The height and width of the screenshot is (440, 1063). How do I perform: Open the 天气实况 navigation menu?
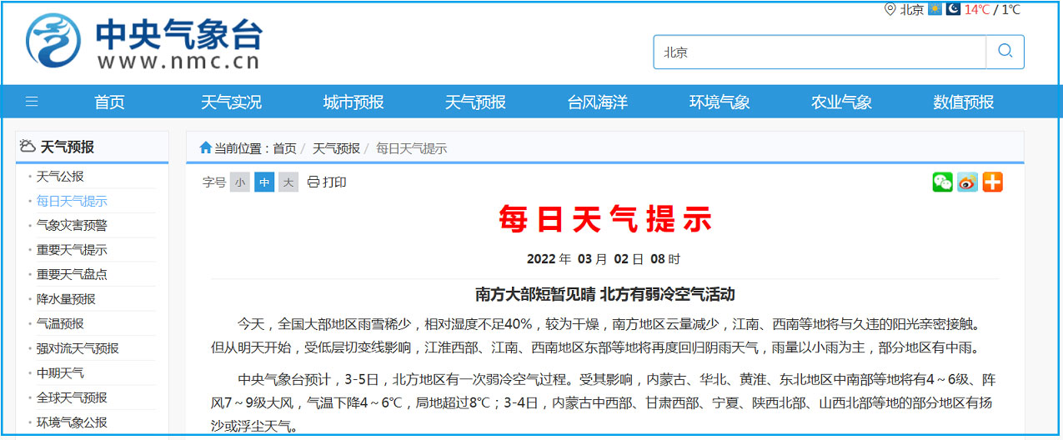[x=231, y=102]
